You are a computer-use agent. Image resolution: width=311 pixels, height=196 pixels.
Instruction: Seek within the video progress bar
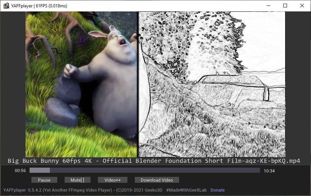tap(145, 170)
